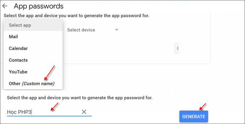This screenshot has width=245, height=124.
Task: Clear the custom name with the X icon
Action: (x=84, y=112)
